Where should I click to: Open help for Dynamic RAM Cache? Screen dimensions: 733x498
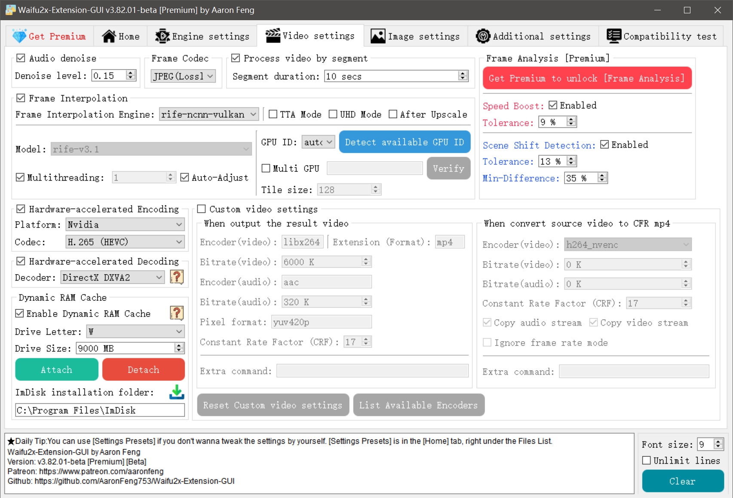click(177, 313)
